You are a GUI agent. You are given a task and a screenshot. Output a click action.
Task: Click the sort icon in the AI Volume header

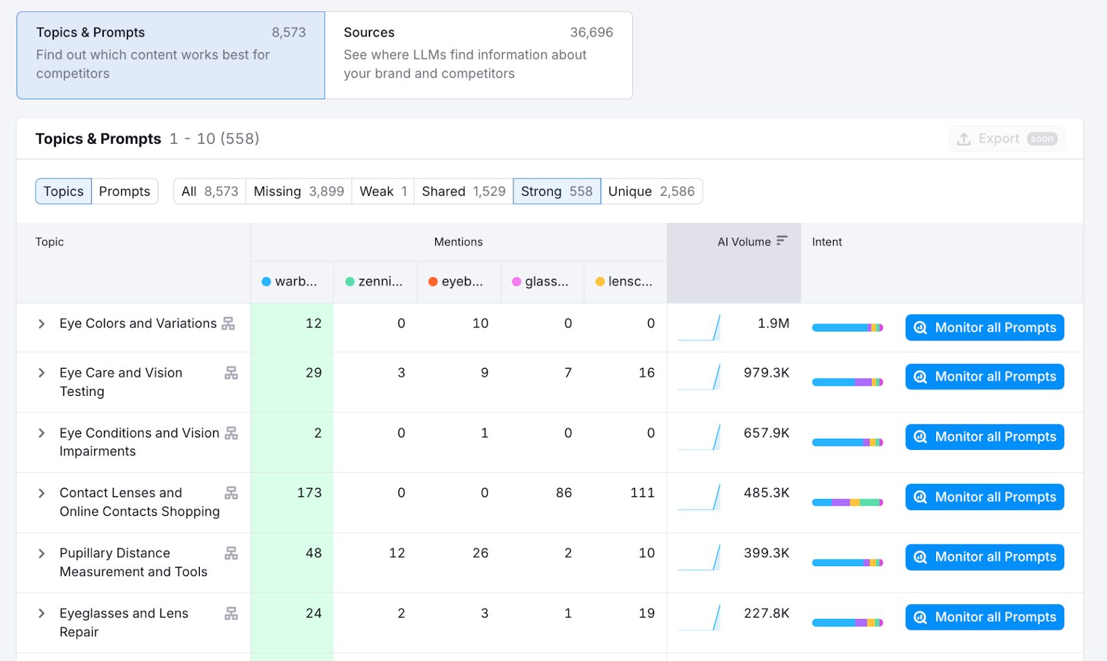(x=783, y=241)
